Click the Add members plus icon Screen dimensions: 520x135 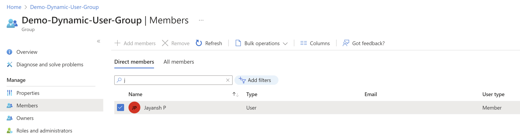(x=117, y=43)
